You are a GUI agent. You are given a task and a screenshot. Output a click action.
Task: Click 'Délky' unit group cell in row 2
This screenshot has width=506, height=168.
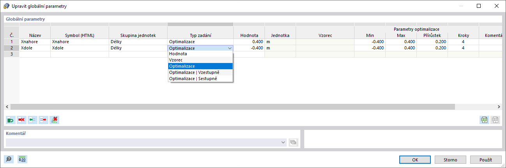coord(138,48)
